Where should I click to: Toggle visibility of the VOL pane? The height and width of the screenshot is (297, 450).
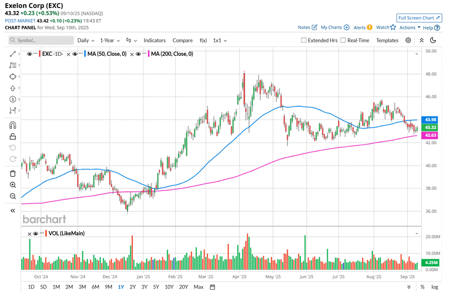(x=35, y=234)
